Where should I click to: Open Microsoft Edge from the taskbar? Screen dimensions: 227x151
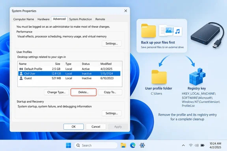(132, 145)
